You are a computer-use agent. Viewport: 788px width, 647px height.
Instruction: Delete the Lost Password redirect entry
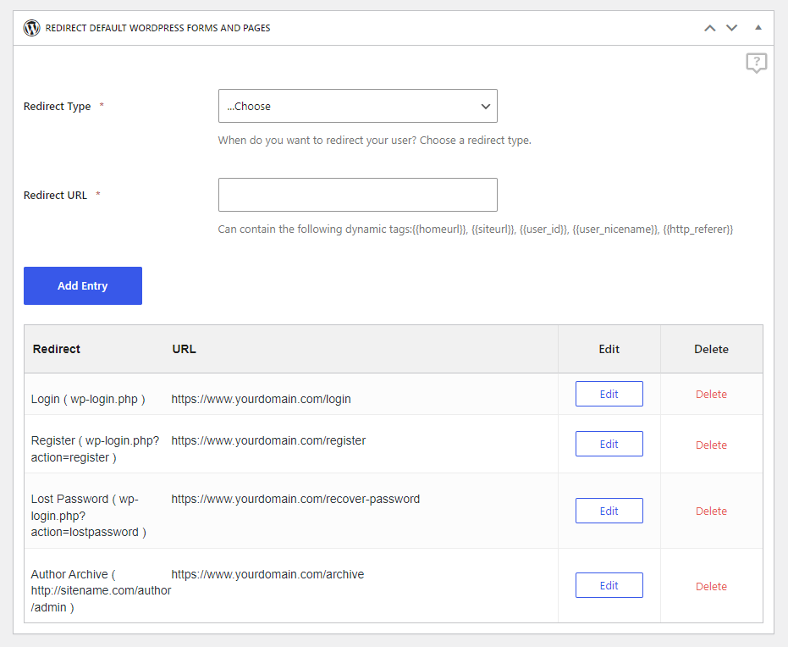[711, 512]
